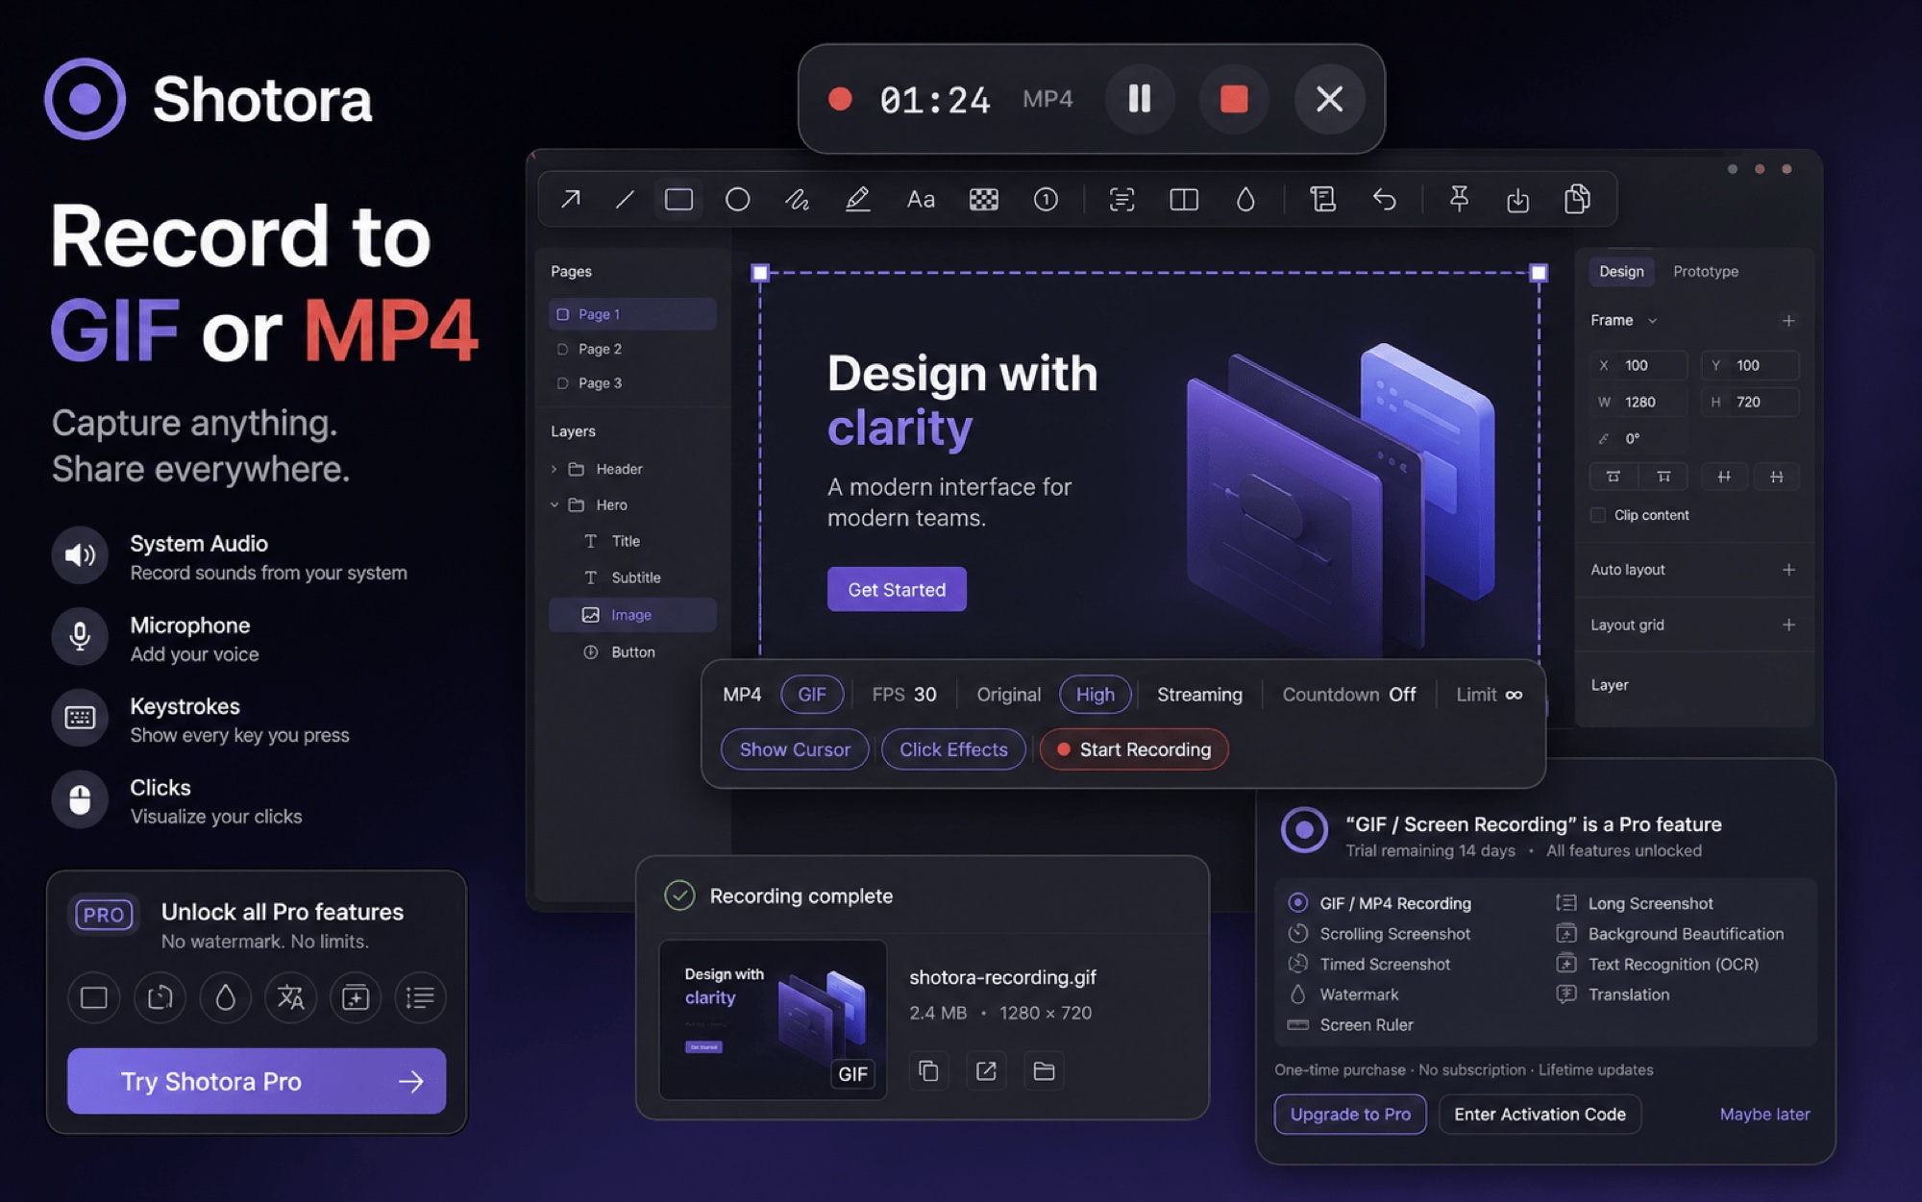
Task: Select the Line tool in toolbar
Action: [x=625, y=199]
